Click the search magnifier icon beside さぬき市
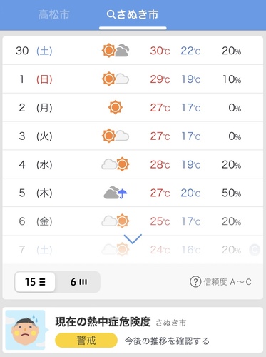The height and width of the screenshot is (357, 266). click(x=111, y=15)
